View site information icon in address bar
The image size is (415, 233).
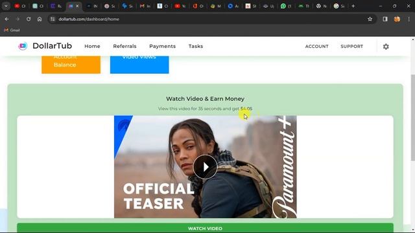click(53, 19)
